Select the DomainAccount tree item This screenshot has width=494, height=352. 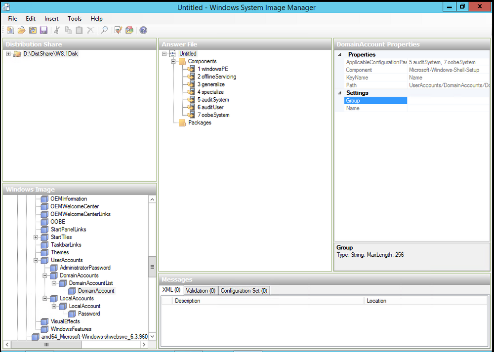(x=96, y=291)
